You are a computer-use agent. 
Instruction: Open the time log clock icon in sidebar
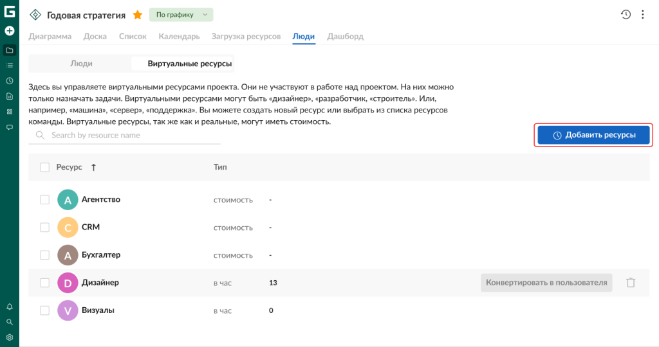click(x=9, y=81)
